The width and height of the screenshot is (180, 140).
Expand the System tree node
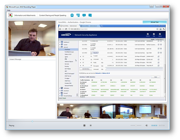60,45
